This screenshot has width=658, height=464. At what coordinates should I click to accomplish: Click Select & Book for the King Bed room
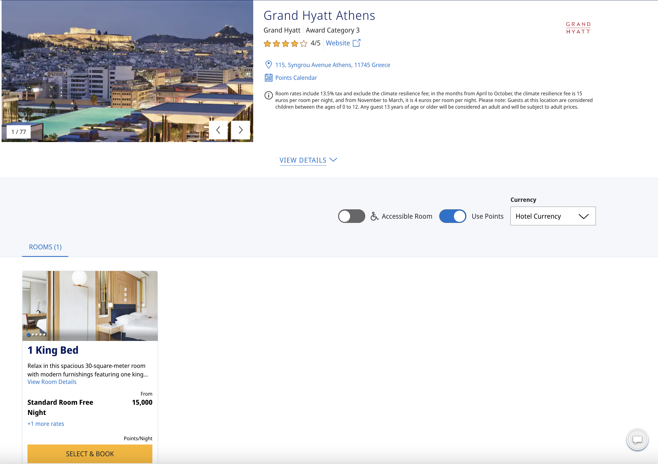pos(90,454)
